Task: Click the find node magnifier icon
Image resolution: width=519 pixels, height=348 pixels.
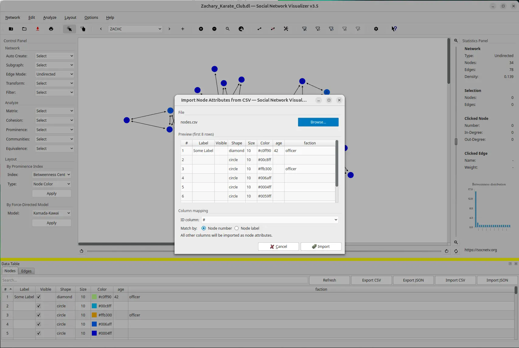Action: 228,29
